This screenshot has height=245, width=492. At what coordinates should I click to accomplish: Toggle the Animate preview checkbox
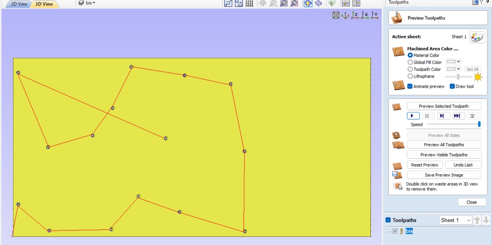pos(410,86)
